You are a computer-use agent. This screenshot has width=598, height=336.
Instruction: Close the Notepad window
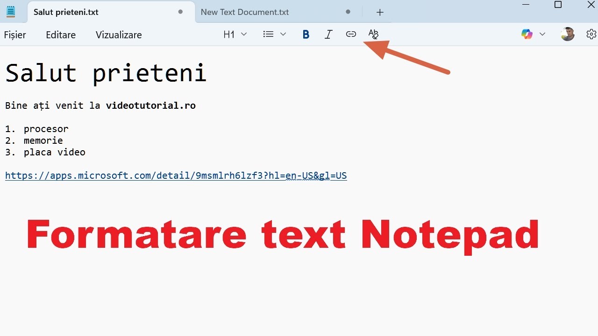click(x=591, y=5)
